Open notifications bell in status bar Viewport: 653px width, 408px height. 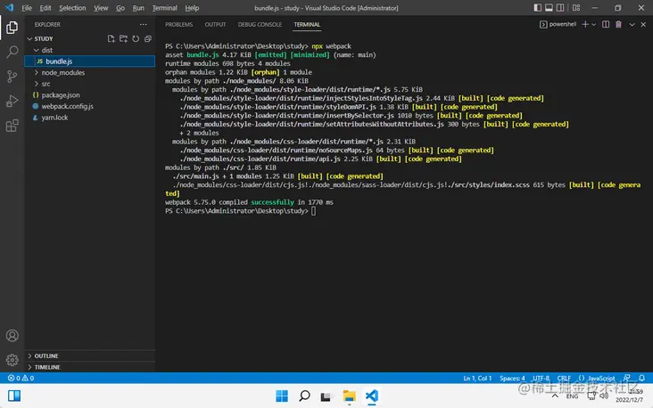pyautogui.click(x=641, y=378)
